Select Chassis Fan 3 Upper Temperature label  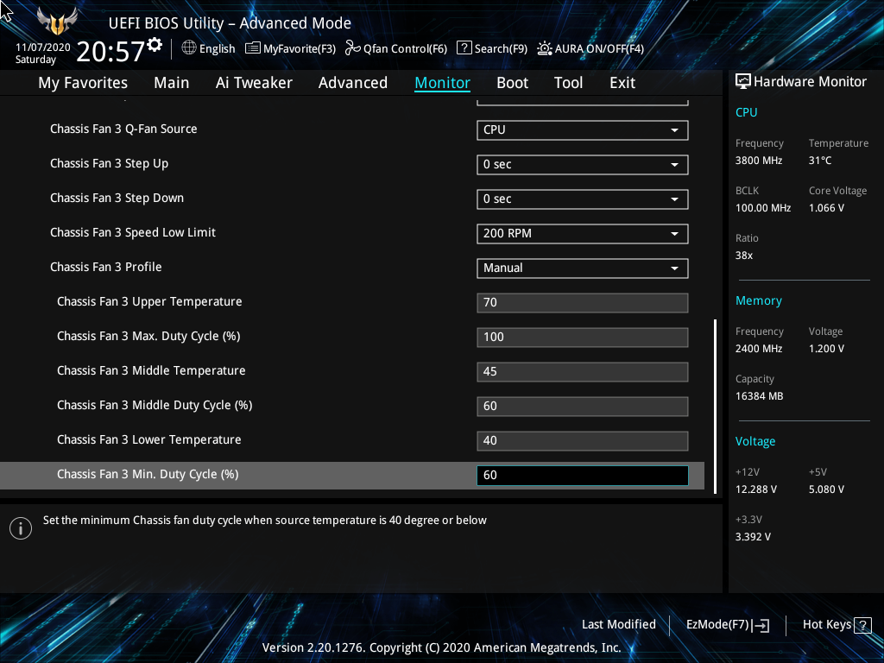(x=149, y=301)
